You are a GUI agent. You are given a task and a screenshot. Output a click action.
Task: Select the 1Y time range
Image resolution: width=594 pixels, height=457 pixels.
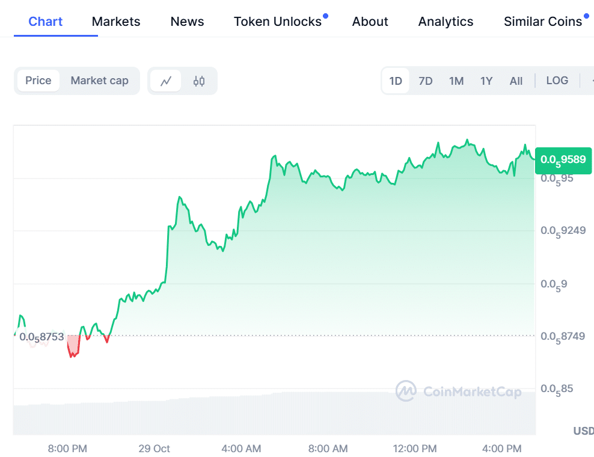[486, 81]
